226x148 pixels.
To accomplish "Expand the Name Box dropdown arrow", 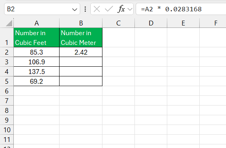I will [x=75, y=9].
